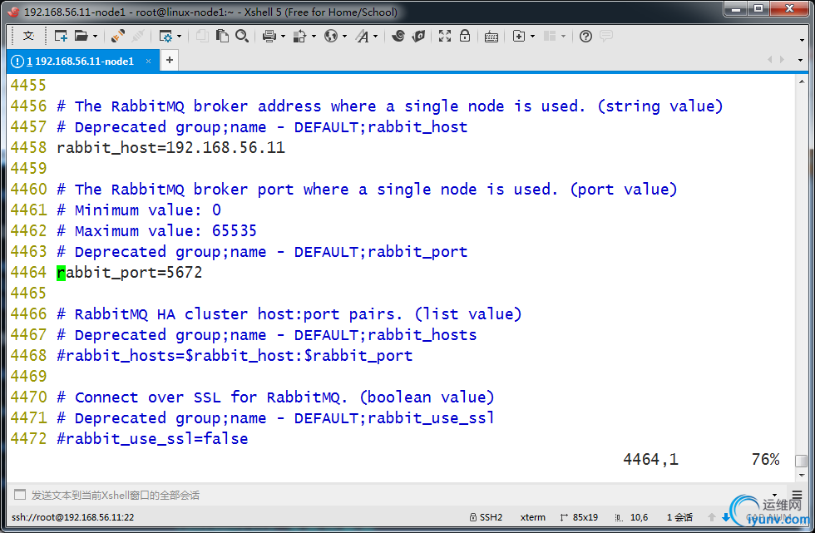Expand the globe encoding dropdown arrow

coord(344,37)
